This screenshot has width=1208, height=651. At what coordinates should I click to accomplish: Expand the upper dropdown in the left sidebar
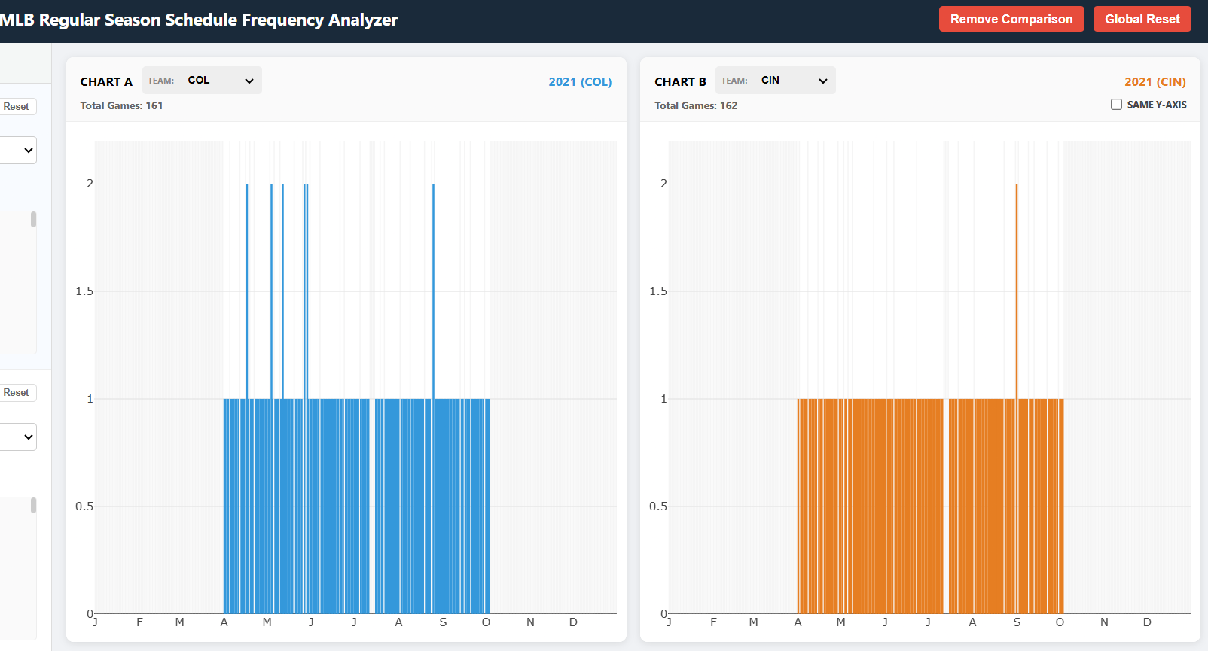(18, 151)
